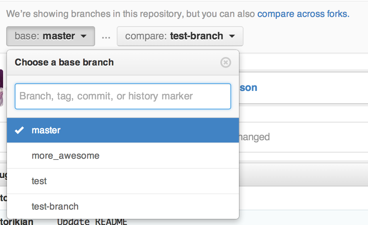Image resolution: width=368 pixels, height=225 pixels.
Task: Pick test-branch from the branch list
Action: pos(55,207)
